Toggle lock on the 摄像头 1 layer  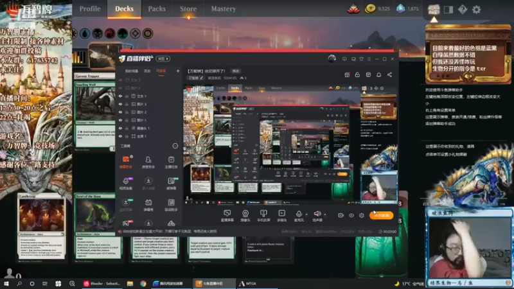click(x=127, y=128)
